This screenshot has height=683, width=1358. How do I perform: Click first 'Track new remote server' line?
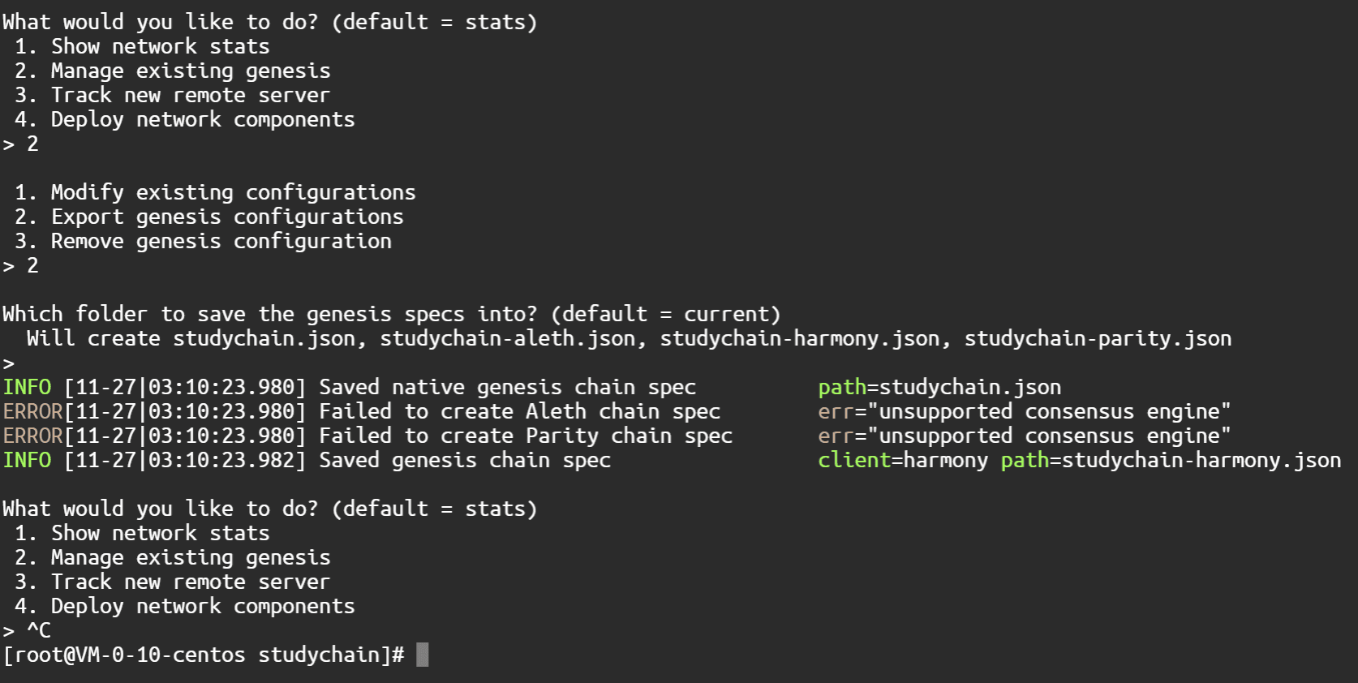[173, 95]
